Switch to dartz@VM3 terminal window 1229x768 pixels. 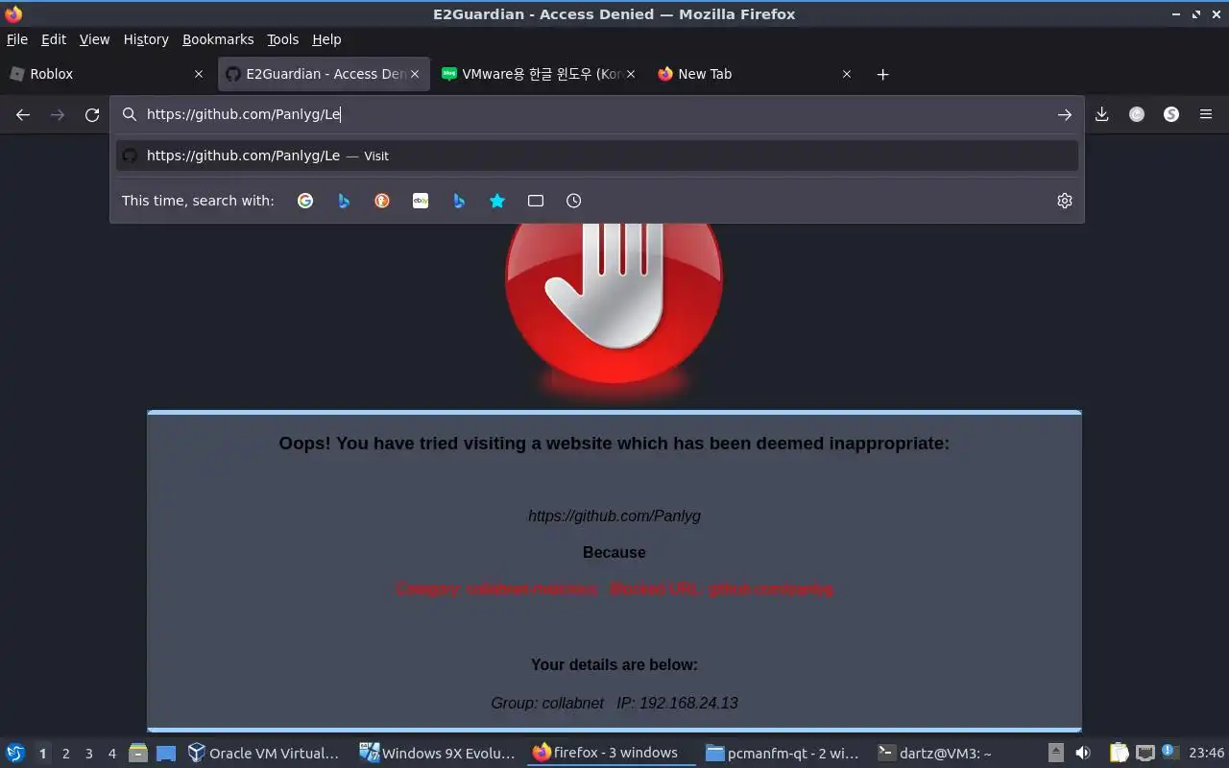click(956, 754)
